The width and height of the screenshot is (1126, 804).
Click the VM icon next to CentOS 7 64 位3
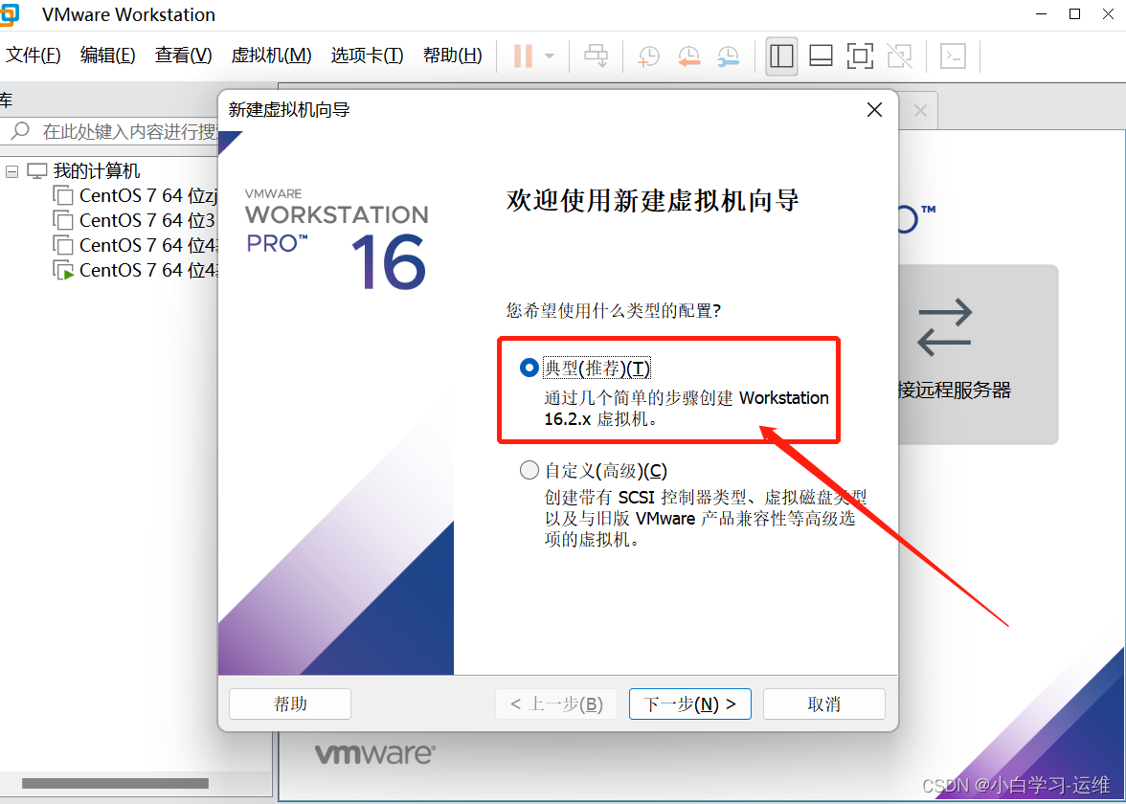pyautogui.click(x=63, y=220)
